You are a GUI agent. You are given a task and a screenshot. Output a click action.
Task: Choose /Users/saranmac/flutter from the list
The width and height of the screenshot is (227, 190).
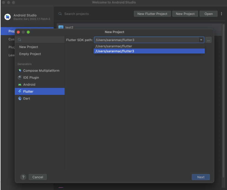[149, 46]
